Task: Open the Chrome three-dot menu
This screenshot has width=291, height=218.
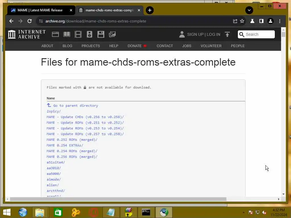Action: click(280, 21)
